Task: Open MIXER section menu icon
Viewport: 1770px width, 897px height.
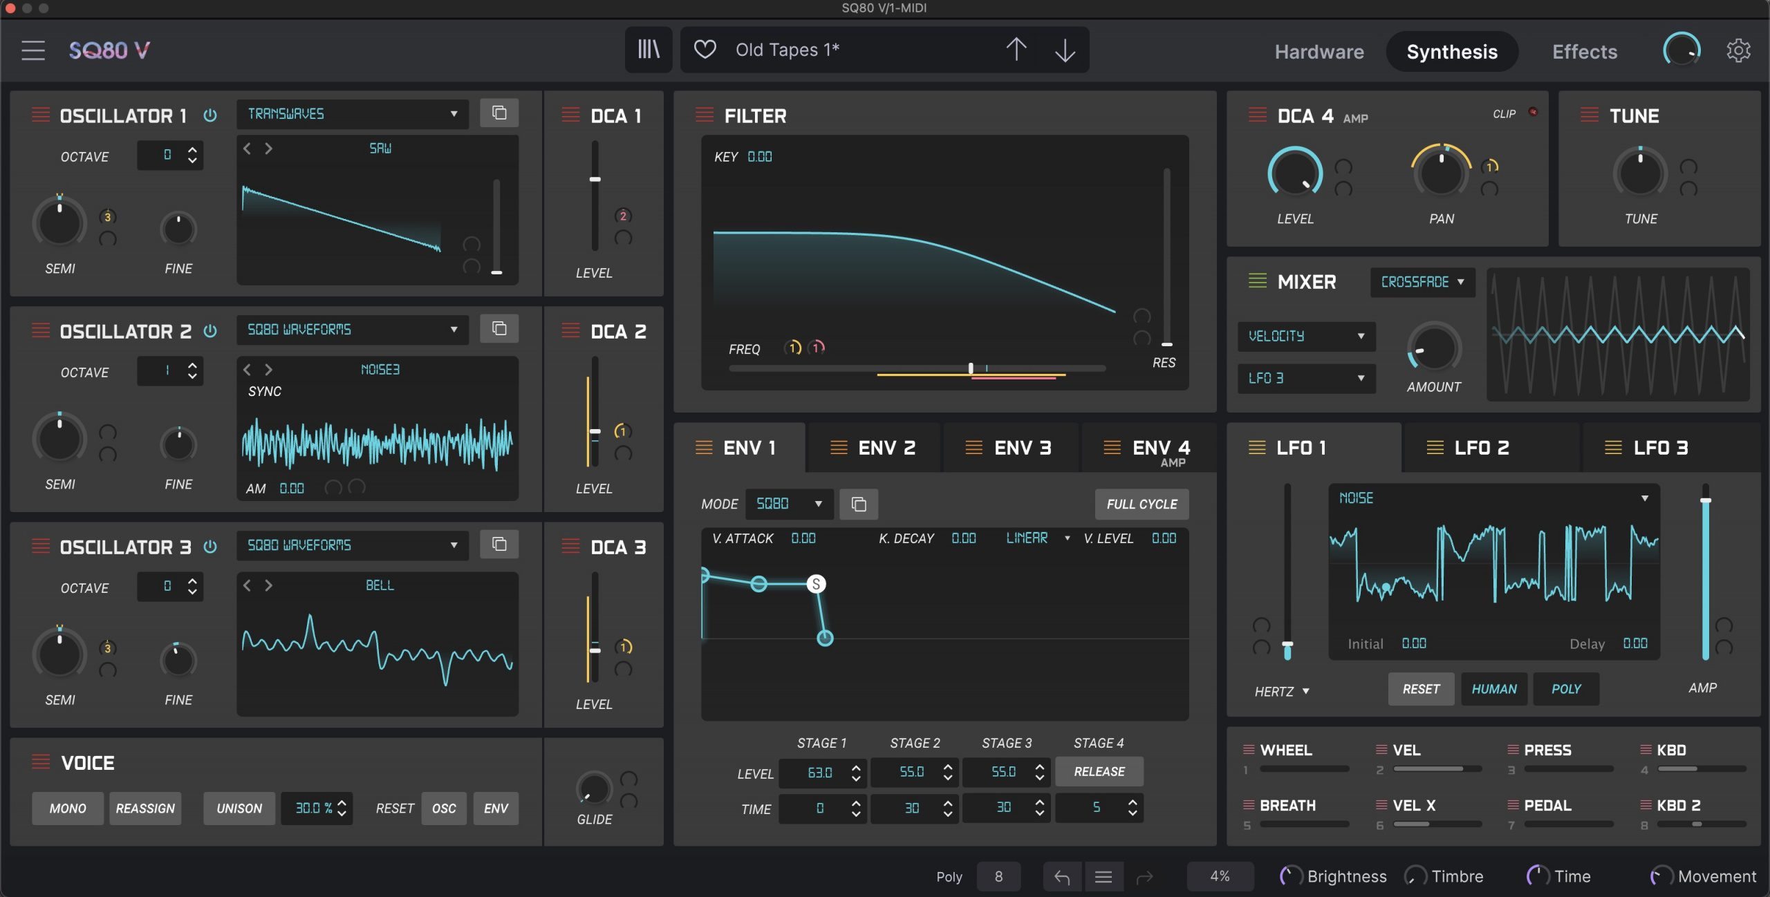Action: tap(1258, 281)
